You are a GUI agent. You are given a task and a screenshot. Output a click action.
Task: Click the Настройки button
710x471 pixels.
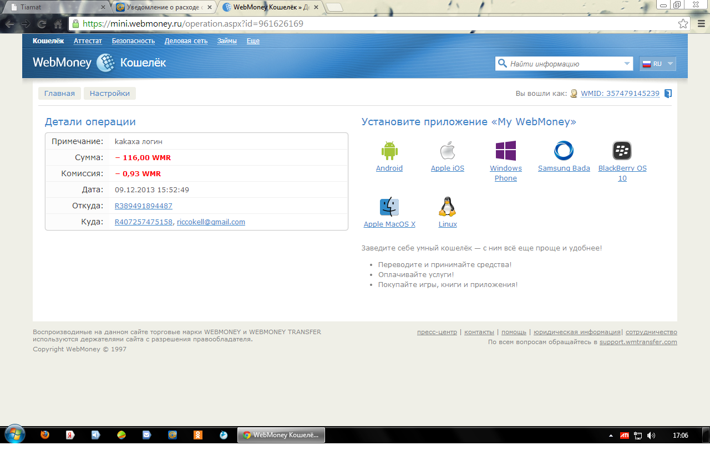click(x=110, y=93)
